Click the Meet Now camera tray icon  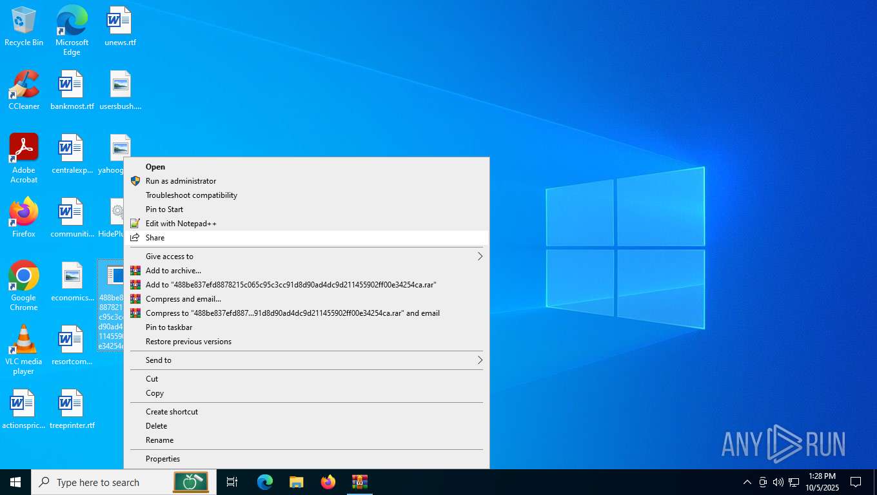point(763,482)
